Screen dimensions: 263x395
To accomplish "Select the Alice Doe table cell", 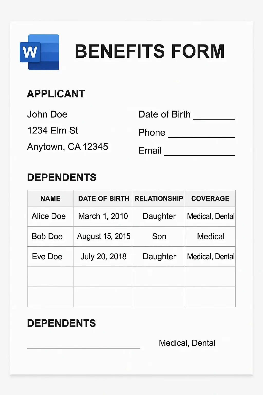I will coord(50,216).
